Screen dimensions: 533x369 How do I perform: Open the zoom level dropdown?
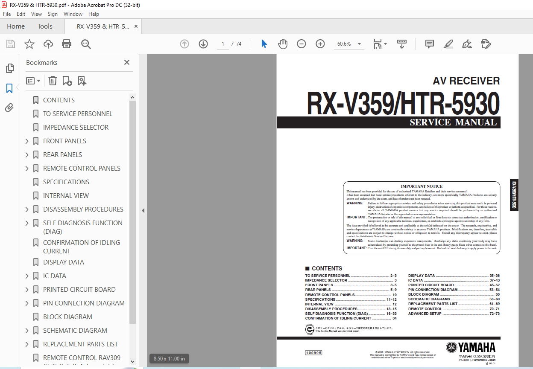(359, 44)
